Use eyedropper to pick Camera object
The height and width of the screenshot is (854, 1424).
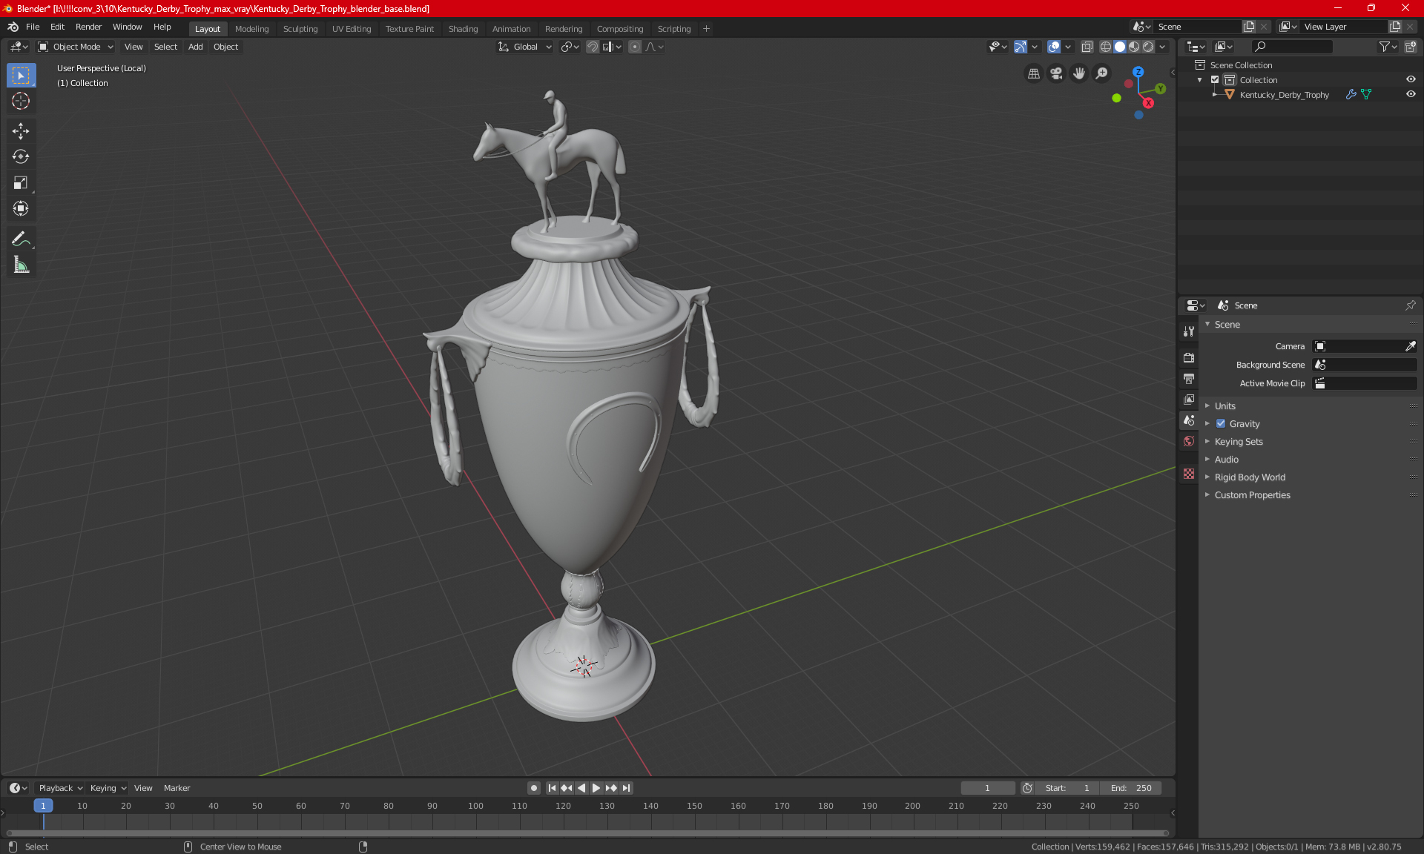click(1410, 346)
